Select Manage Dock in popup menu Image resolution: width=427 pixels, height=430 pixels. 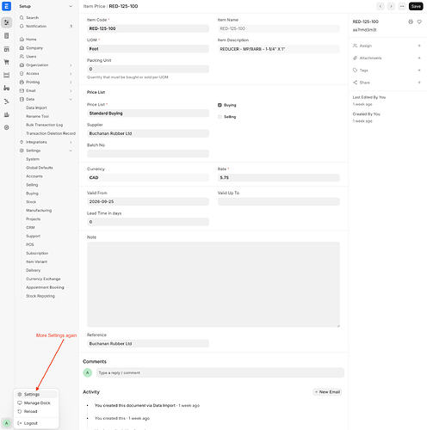point(36,402)
